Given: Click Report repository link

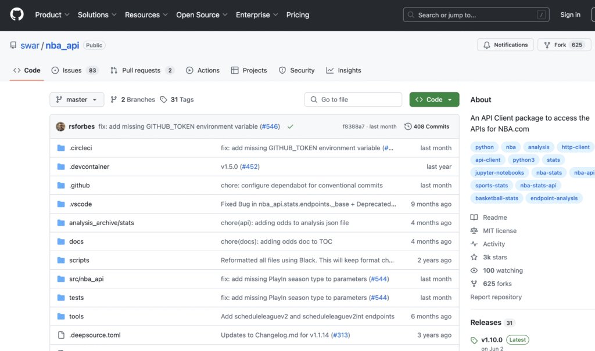Looking at the screenshot, I should click(x=496, y=297).
